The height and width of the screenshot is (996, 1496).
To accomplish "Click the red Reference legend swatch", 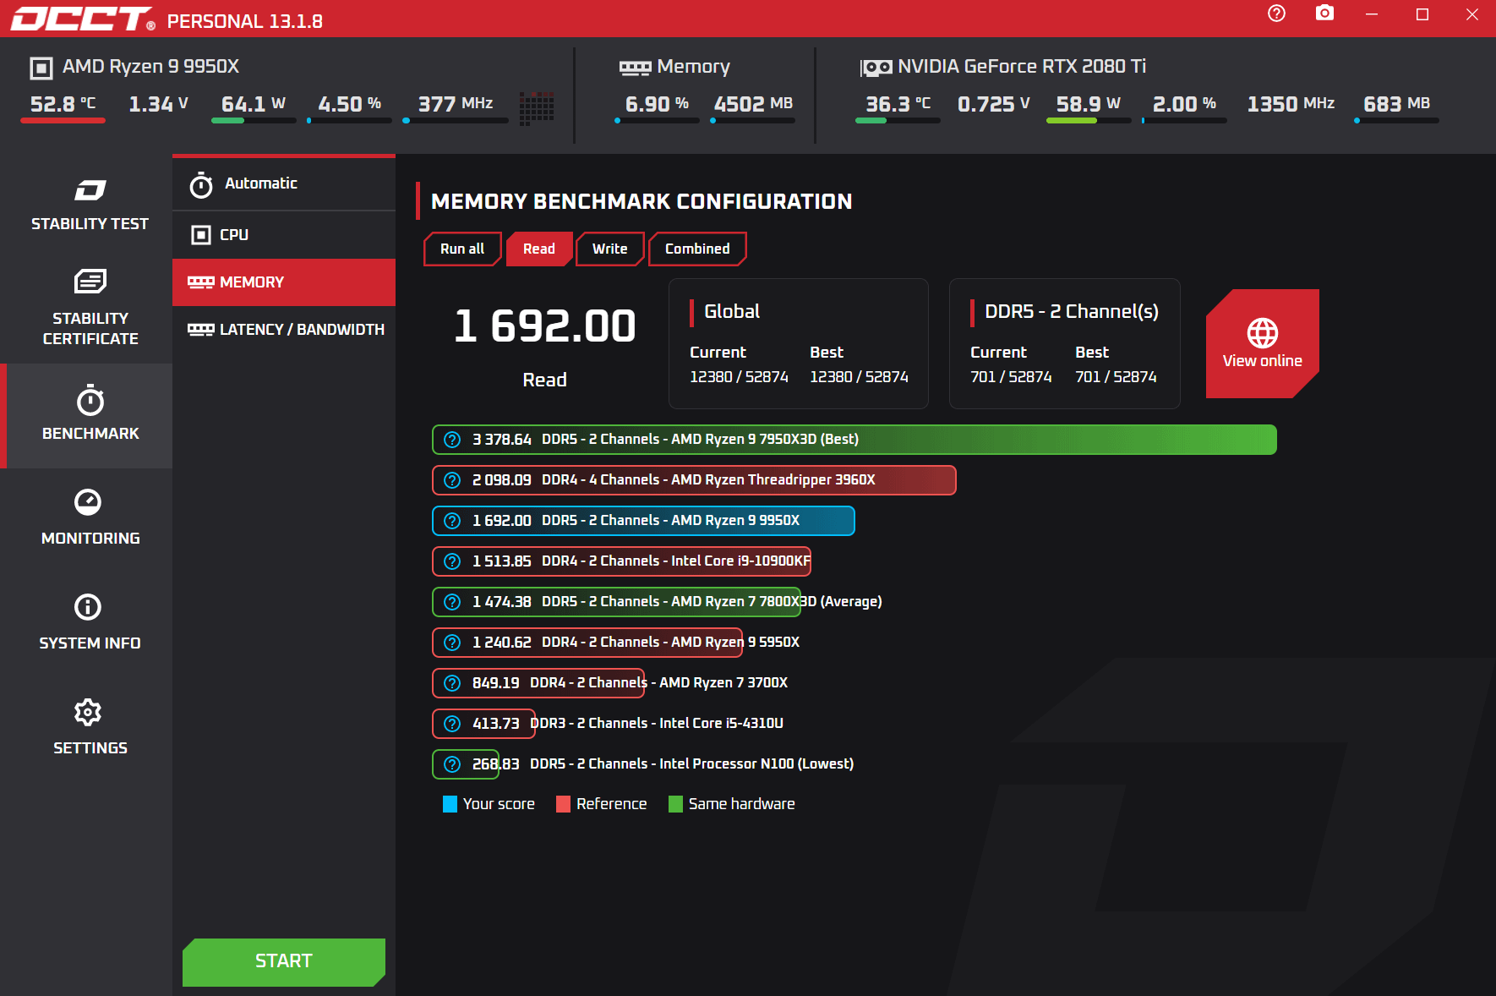I will click(x=563, y=804).
